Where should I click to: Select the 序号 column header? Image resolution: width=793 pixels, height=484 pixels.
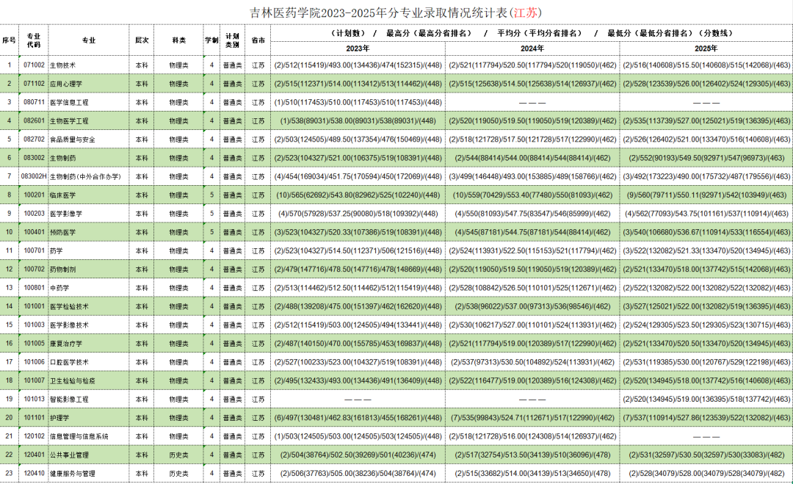9,40
